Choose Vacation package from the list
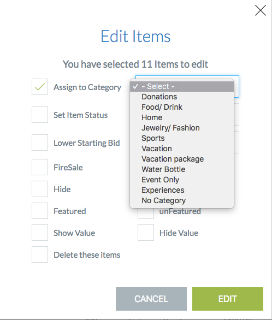 coord(182,159)
